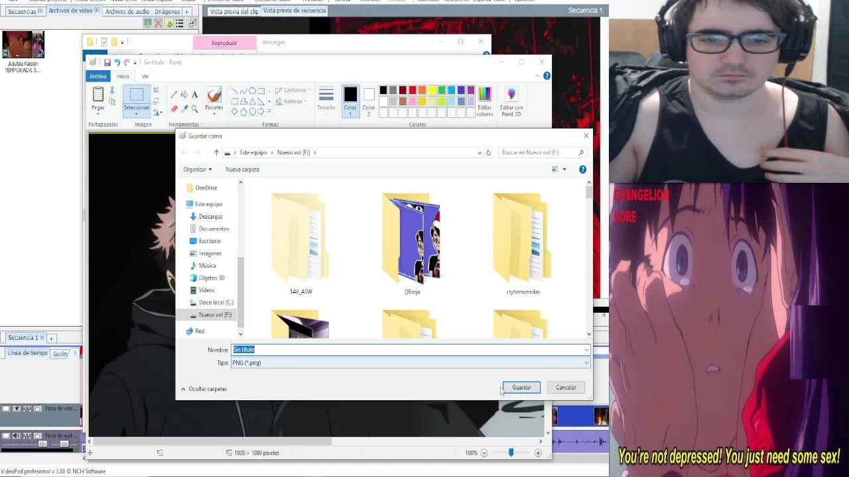The height and width of the screenshot is (477, 849).
Task: Select the Eraser tool in Paint
Action: point(174,109)
